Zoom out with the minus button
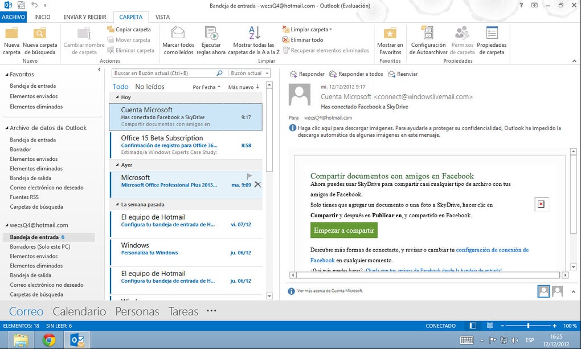This screenshot has height=349, width=581. tap(502, 326)
